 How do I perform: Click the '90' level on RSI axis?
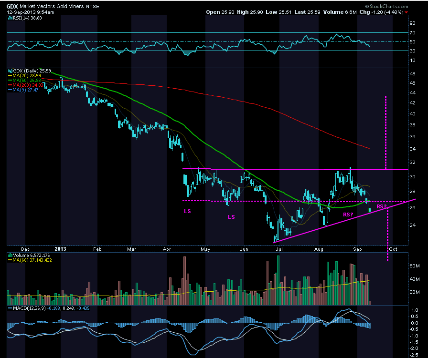pyautogui.click(x=412, y=23)
